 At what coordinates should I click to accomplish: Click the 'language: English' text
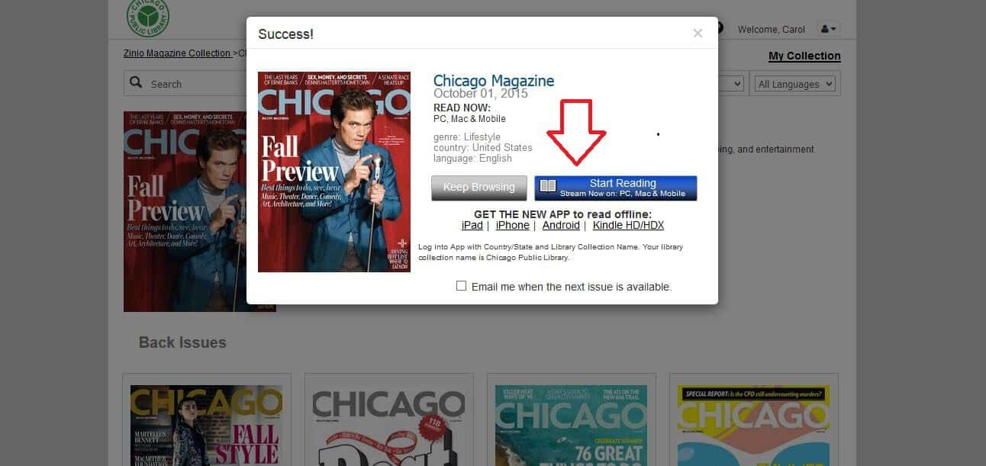click(x=472, y=159)
